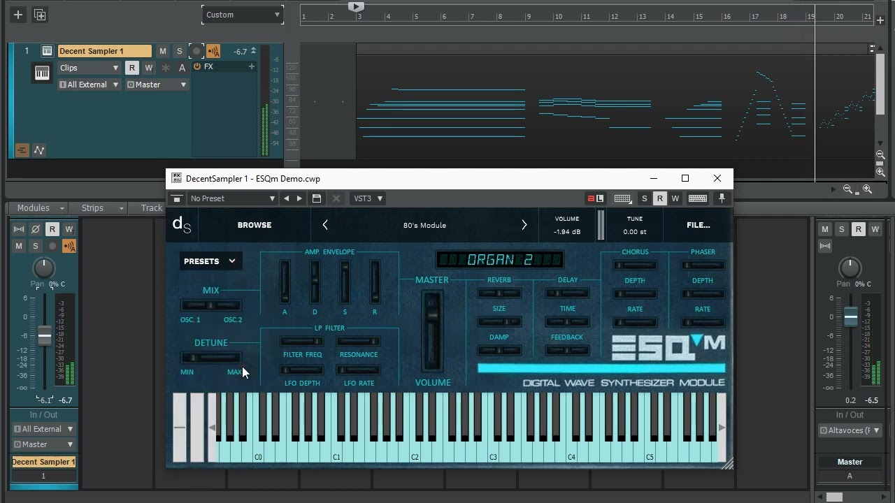Toggle plugin automation Read R button

(x=659, y=198)
